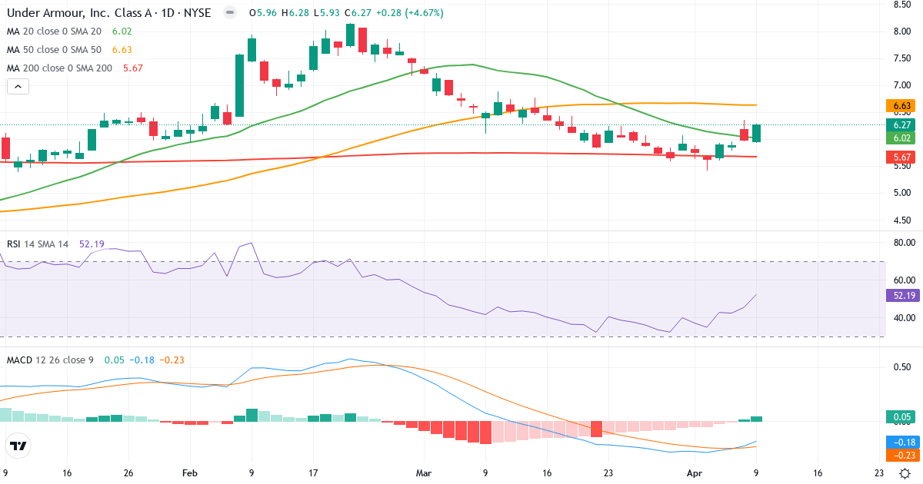Click the TradingView logo watermark icon
The image size is (923, 484).
tap(17, 446)
